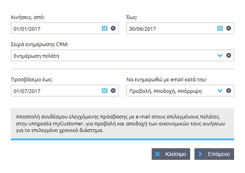The height and width of the screenshot is (173, 245).
Task: Focus the 'Προσβάσιμο έως' date text field
Action: pyautogui.click(x=54, y=91)
